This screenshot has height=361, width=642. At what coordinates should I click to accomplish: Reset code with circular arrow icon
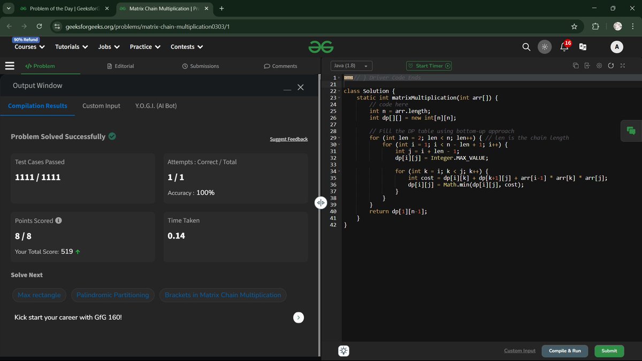point(611,66)
